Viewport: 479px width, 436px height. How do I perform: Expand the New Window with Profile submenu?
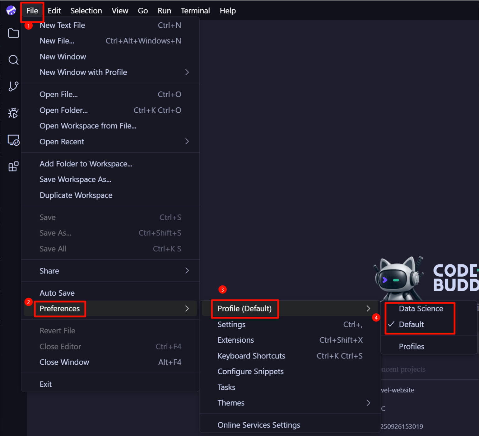pos(83,72)
